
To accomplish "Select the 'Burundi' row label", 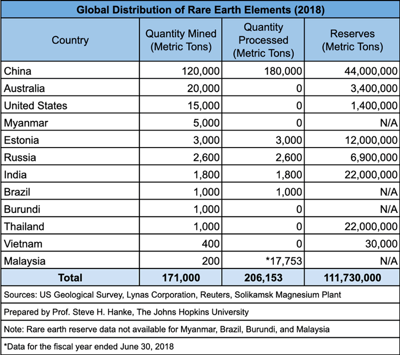I will 22,209.
